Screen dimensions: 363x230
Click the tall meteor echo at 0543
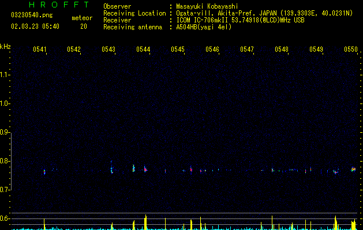point(111,167)
